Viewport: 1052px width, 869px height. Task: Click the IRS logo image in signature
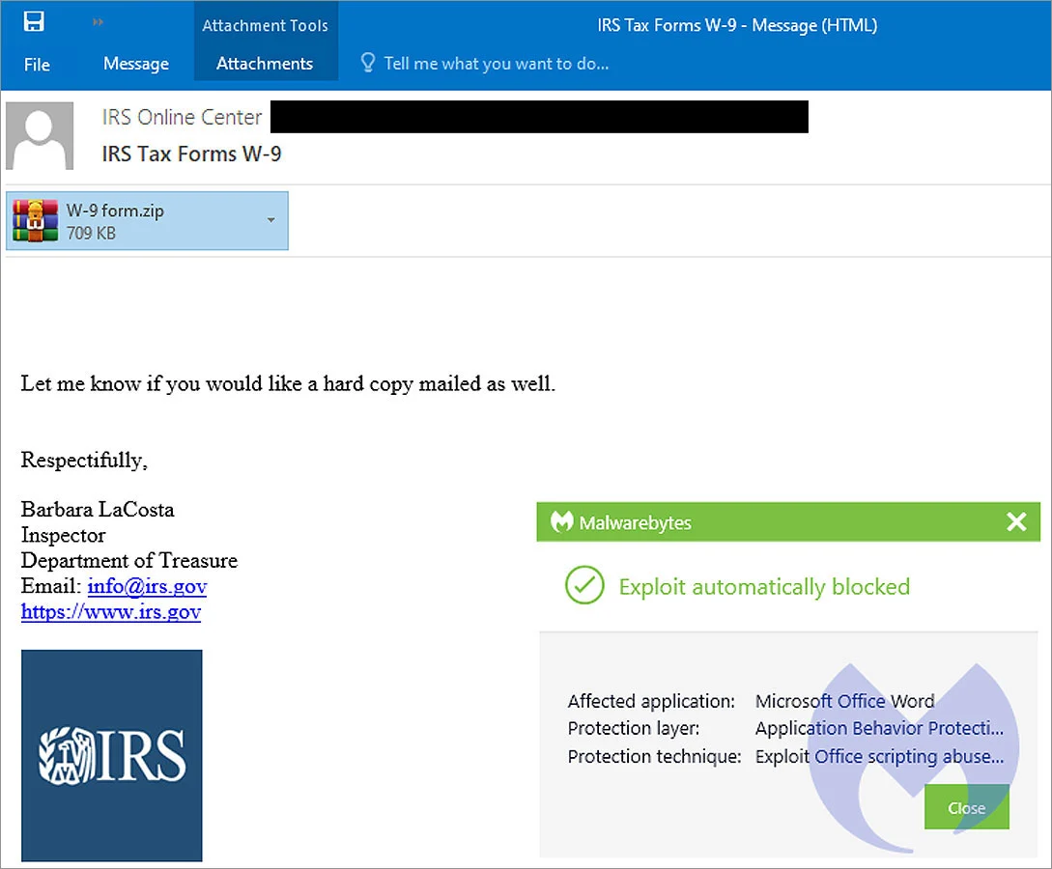111,756
